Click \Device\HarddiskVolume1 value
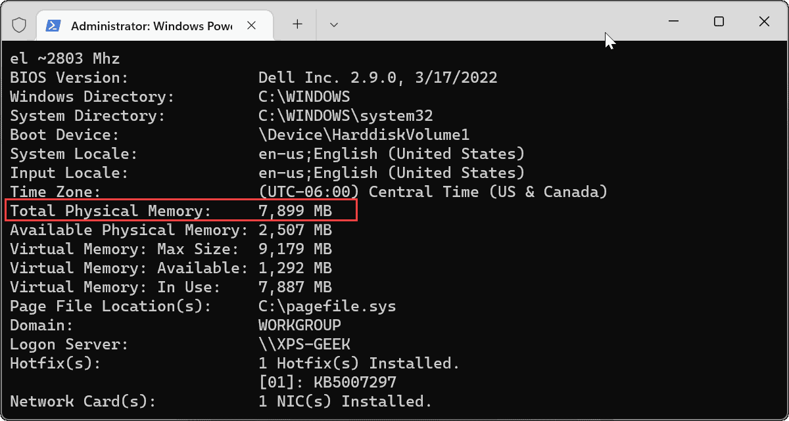789x421 pixels. tap(364, 135)
